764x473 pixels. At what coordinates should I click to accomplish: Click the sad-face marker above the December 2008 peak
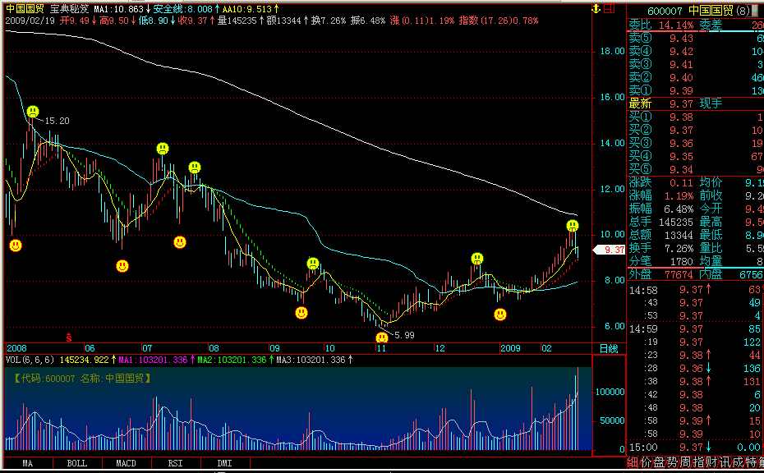[x=477, y=258]
